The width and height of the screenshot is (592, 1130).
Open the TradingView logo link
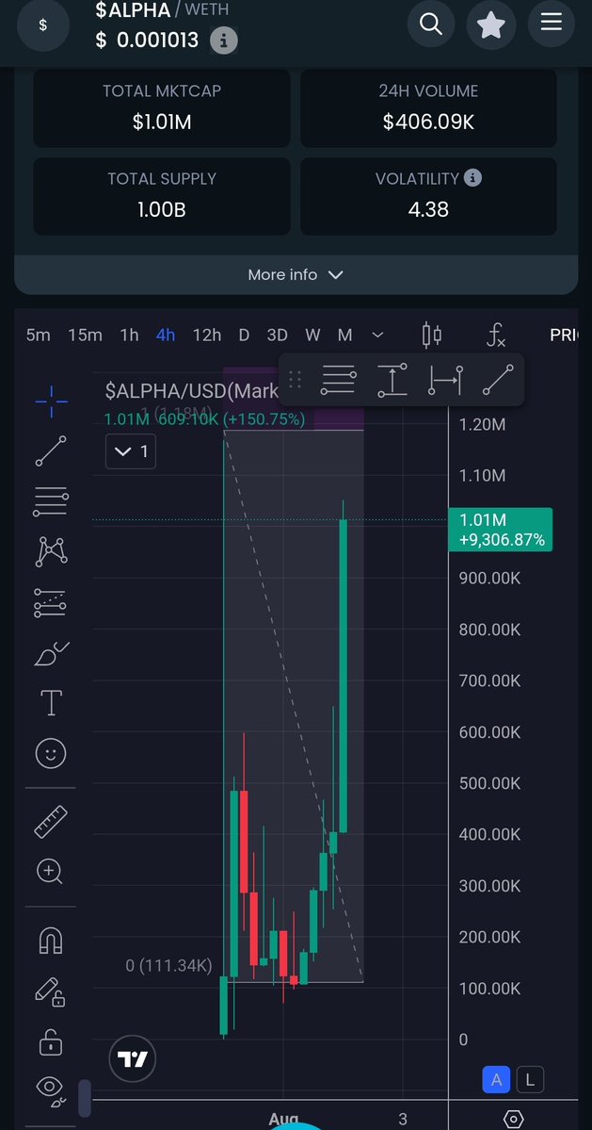tap(133, 1058)
